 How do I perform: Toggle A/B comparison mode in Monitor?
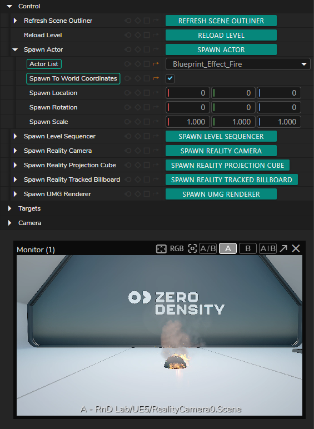208,248
